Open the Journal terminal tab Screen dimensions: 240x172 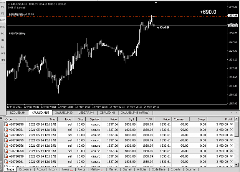click(x=190, y=169)
